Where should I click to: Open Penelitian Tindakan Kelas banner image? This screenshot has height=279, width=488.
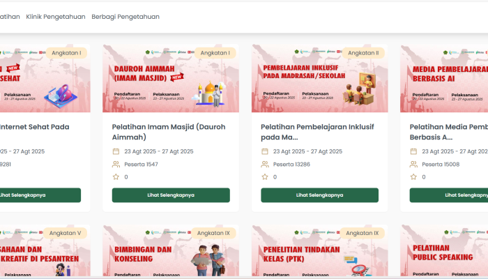coord(319,250)
